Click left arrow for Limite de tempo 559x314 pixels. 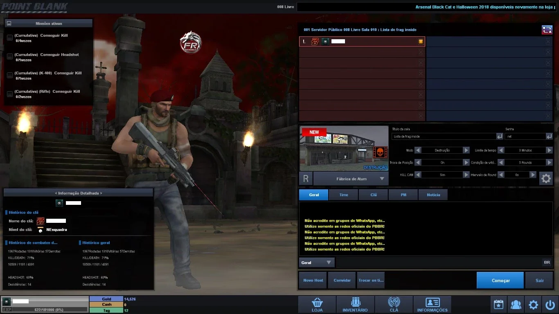(x=501, y=150)
